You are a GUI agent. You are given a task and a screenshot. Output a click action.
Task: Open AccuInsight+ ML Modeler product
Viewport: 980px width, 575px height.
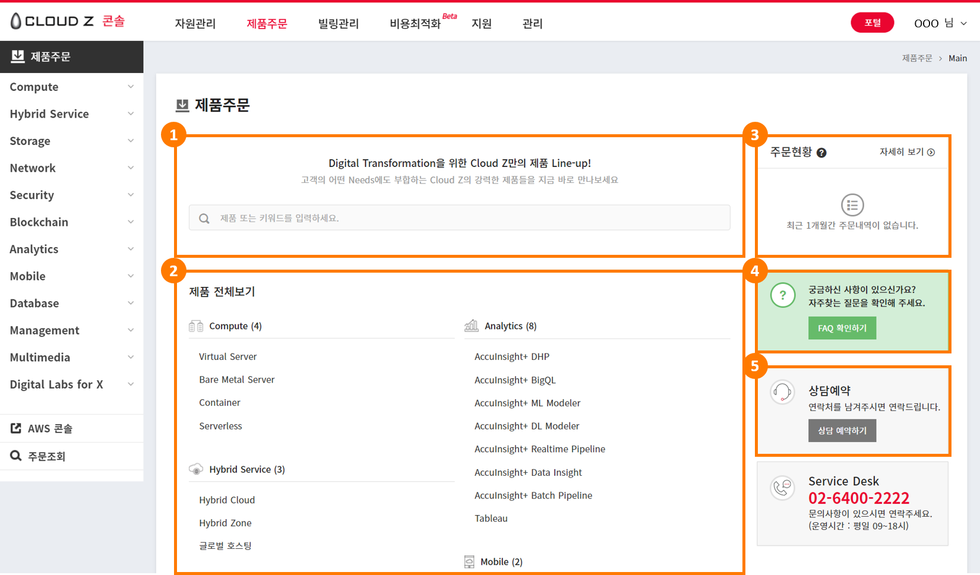tap(527, 403)
